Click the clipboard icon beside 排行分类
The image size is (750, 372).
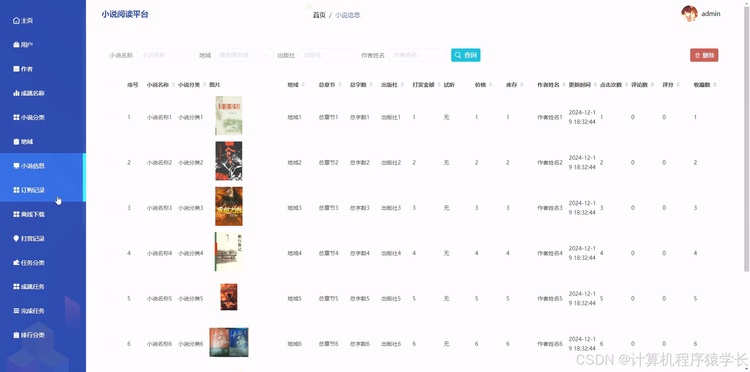click(16, 335)
